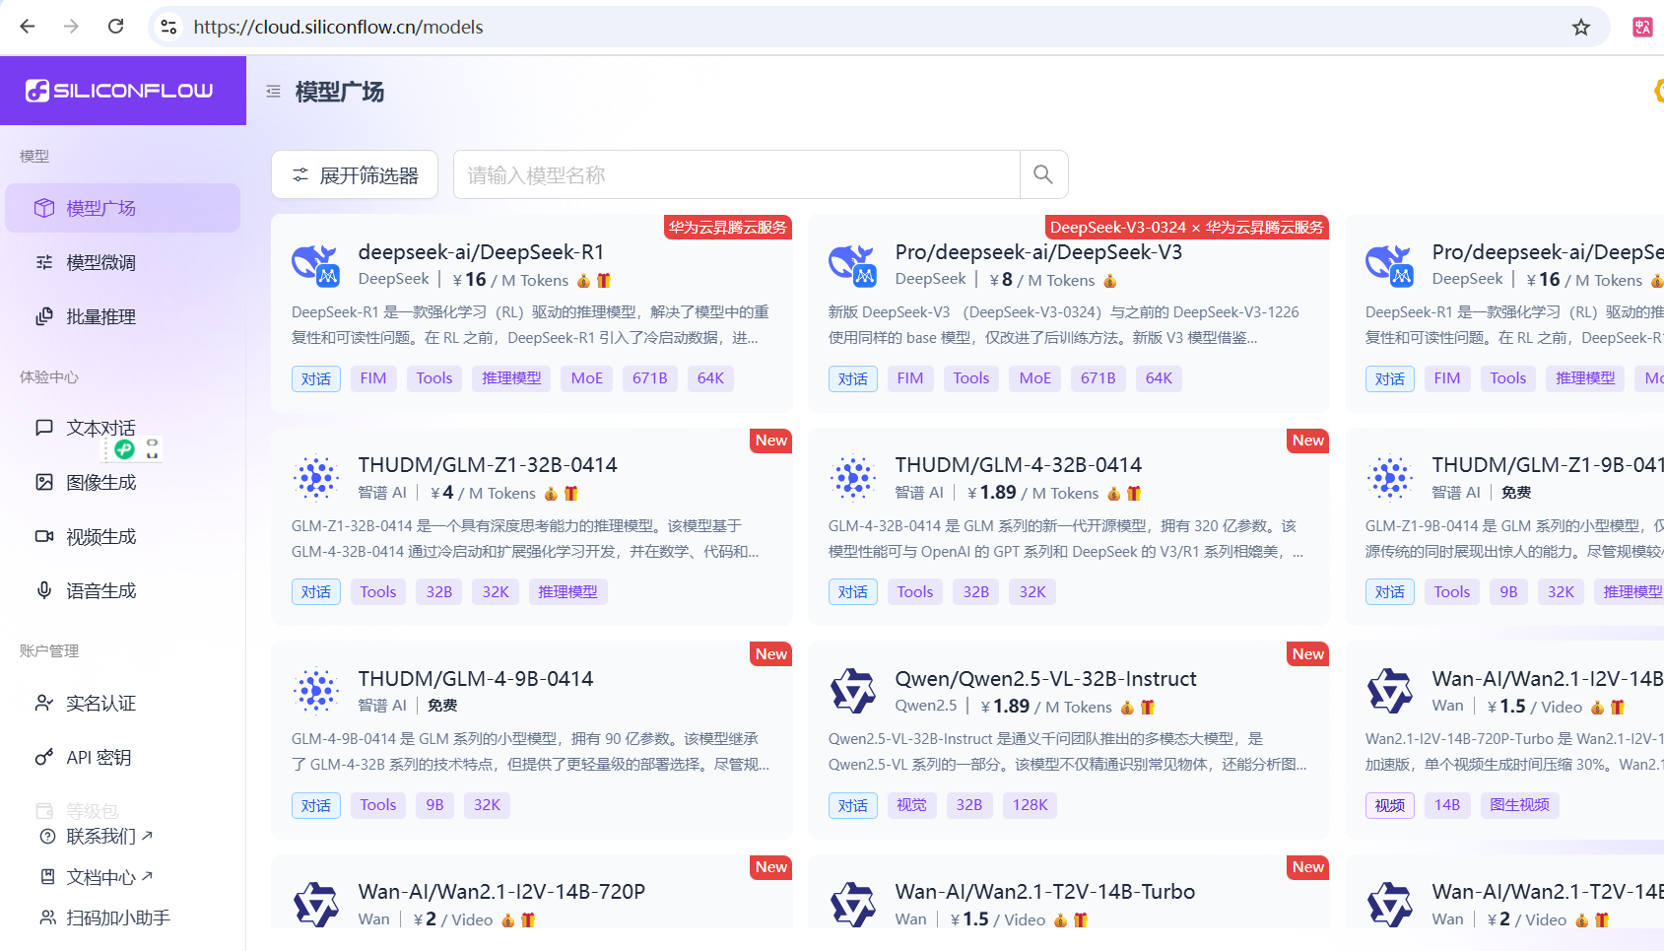This screenshot has width=1664, height=951.
Task: Open THUDM/GLM-Z1-32B-0414 model title
Action: pyautogui.click(x=488, y=465)
